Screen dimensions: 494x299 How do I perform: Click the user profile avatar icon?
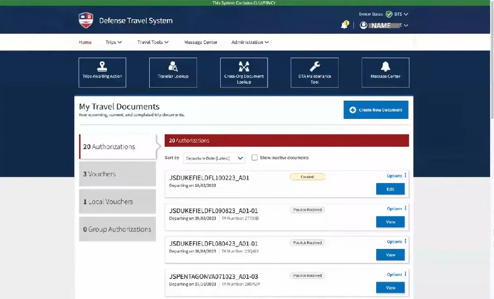[363, 25]
